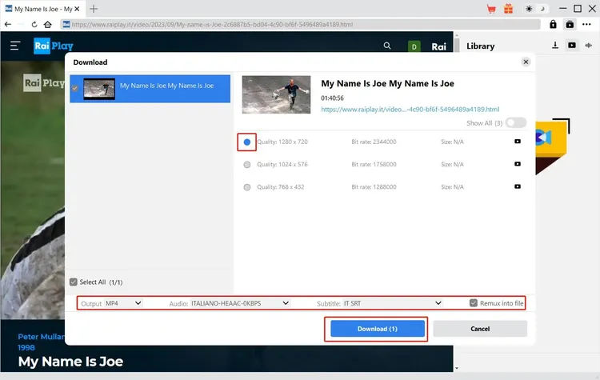600x380 pixels.
Task: Open the RaiPlay hamburger menu
Action: pos(15,46)
